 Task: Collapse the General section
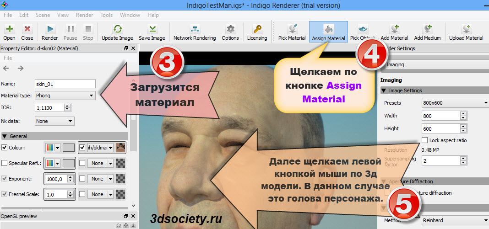coord(5,136)
